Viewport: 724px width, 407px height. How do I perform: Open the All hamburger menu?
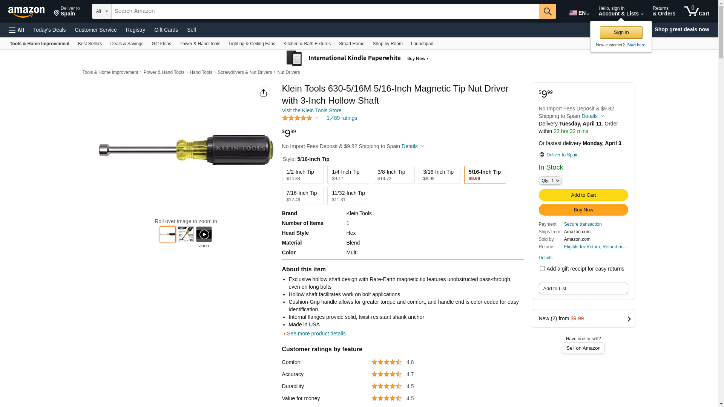point(17,30)
